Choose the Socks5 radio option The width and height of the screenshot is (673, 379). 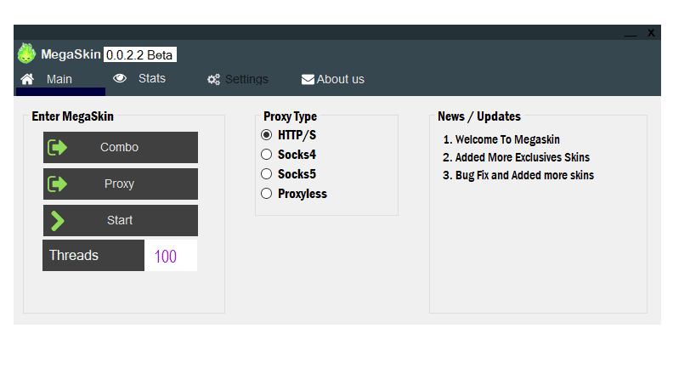point(288,174)
